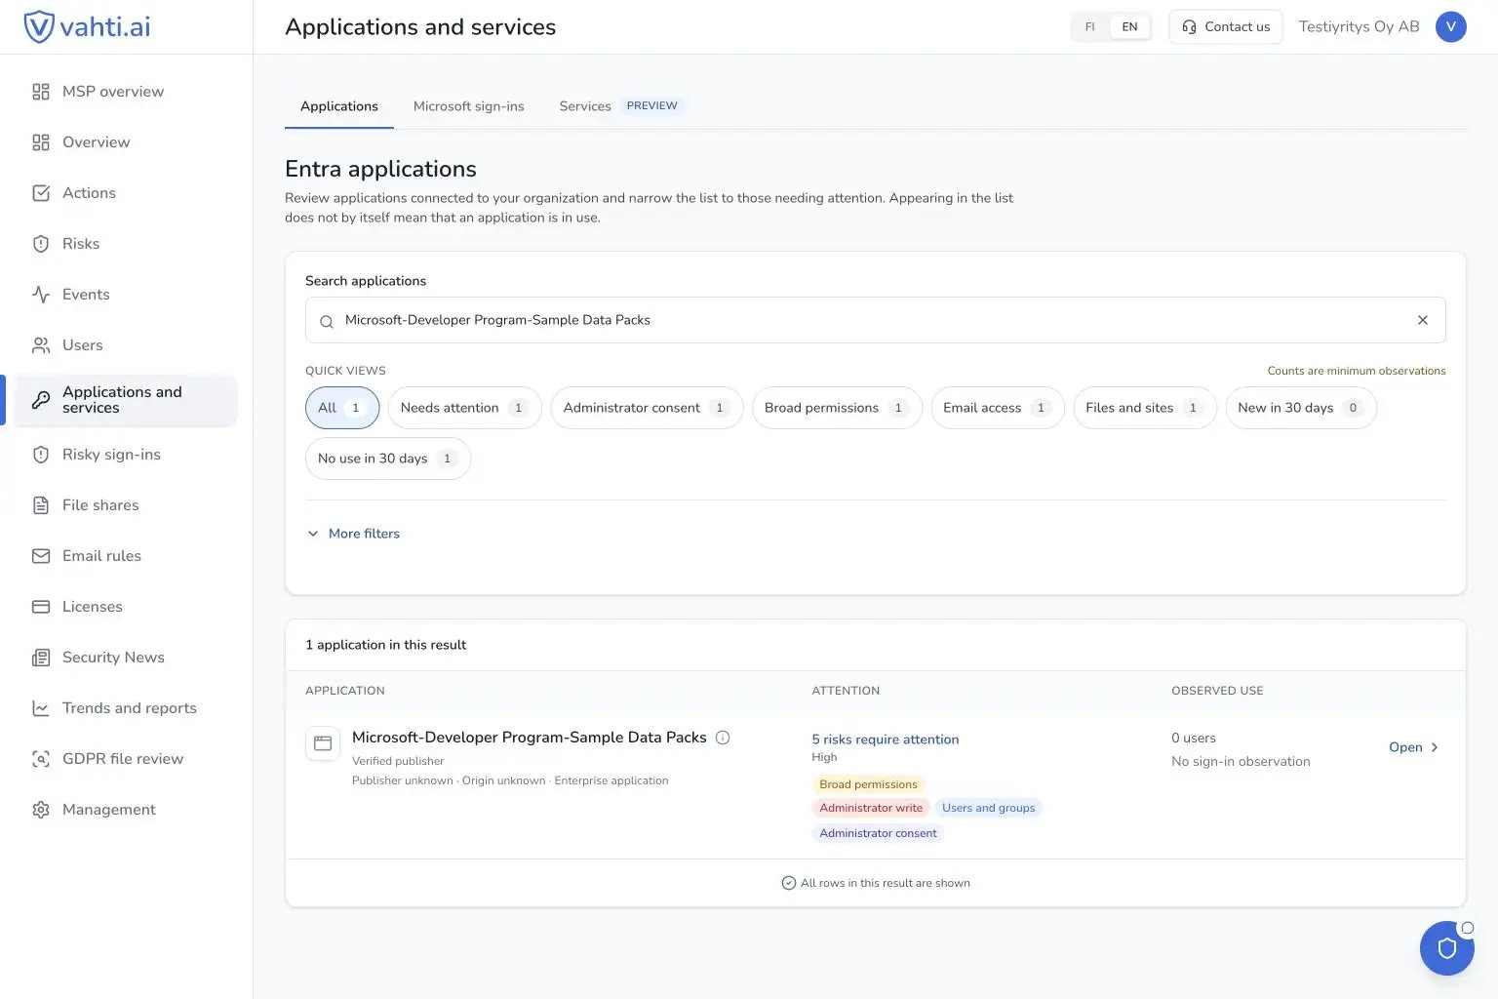
Task: Switch language to EN
Action: pos(1129,27)
